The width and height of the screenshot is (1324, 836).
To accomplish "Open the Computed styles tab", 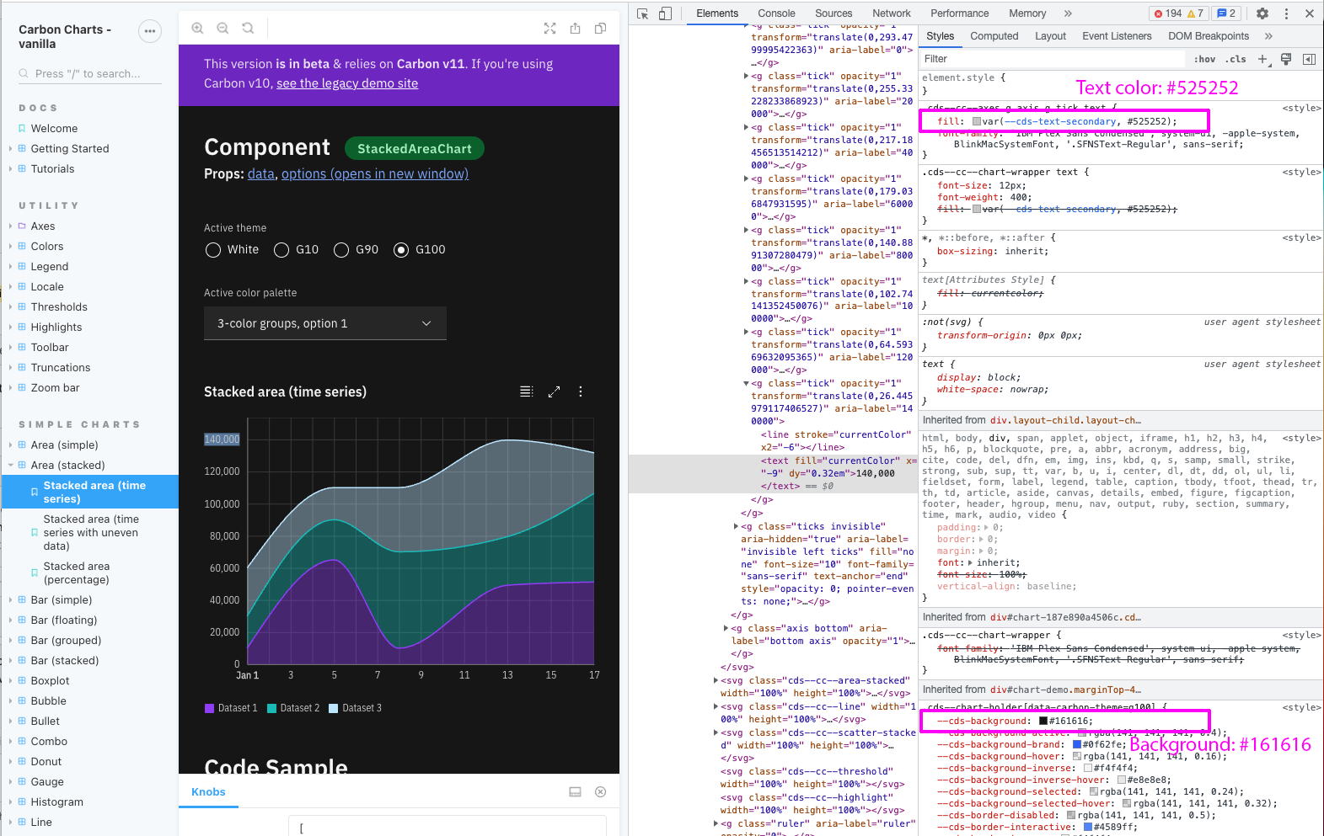I will (994, 36).
